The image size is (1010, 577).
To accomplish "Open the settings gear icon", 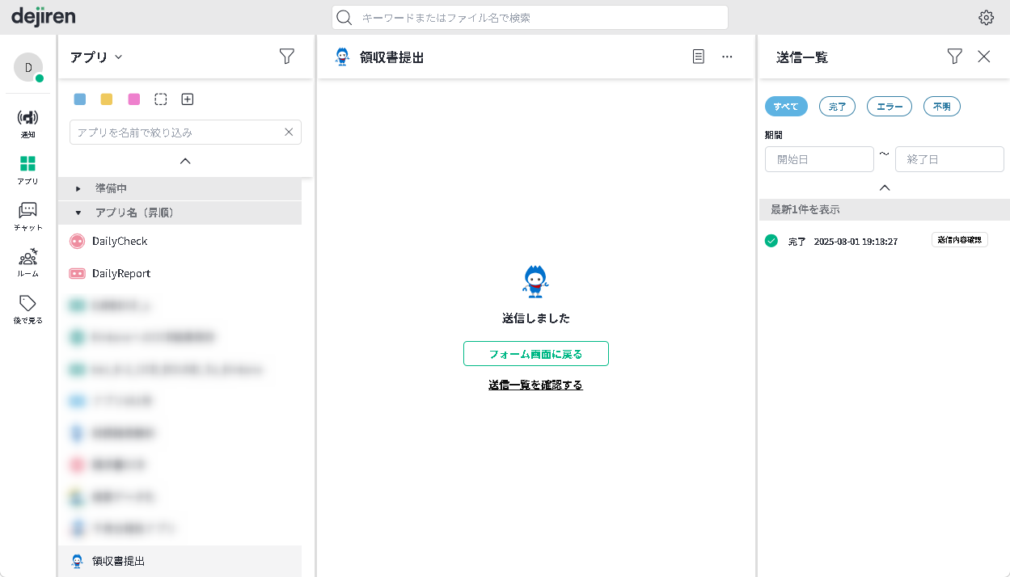I will (986, 18).
